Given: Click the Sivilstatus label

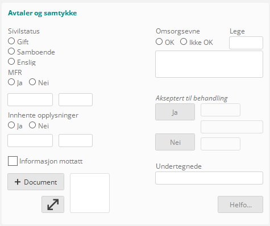Looking at the screenshot, I should (x=24, y=31).
